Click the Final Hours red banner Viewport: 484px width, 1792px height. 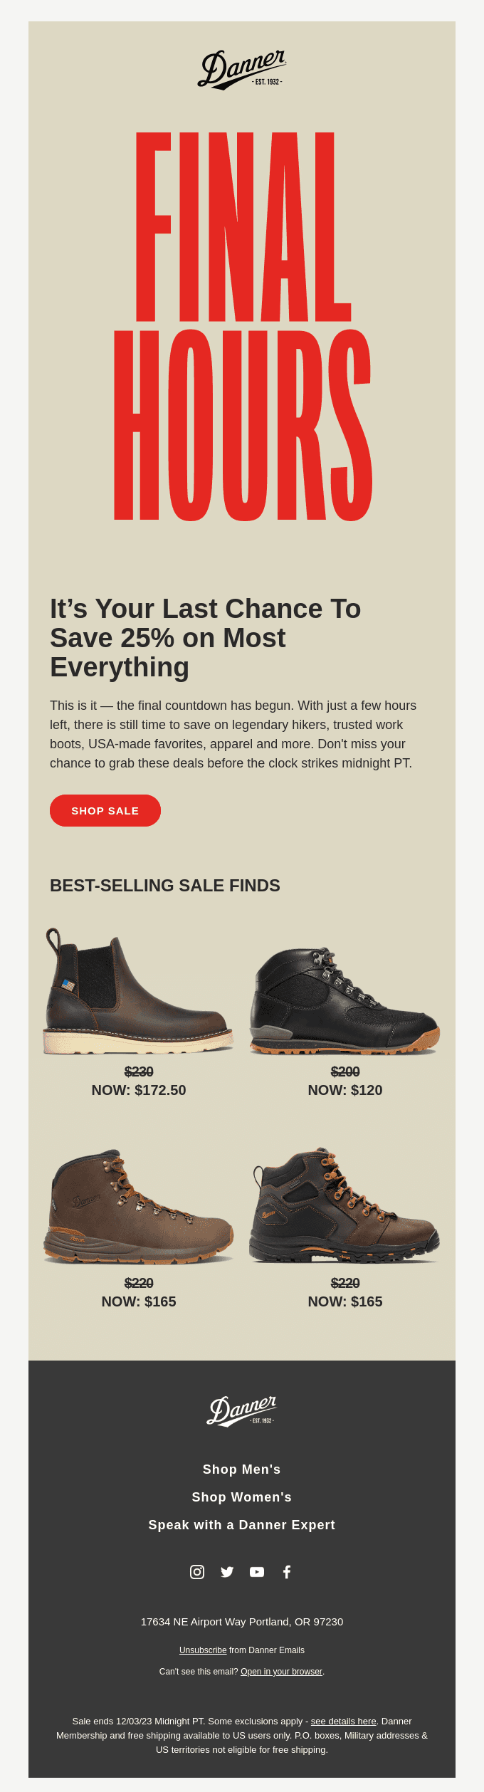coord(242,326)
